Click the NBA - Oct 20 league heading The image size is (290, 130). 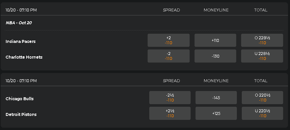pos(19,23)
